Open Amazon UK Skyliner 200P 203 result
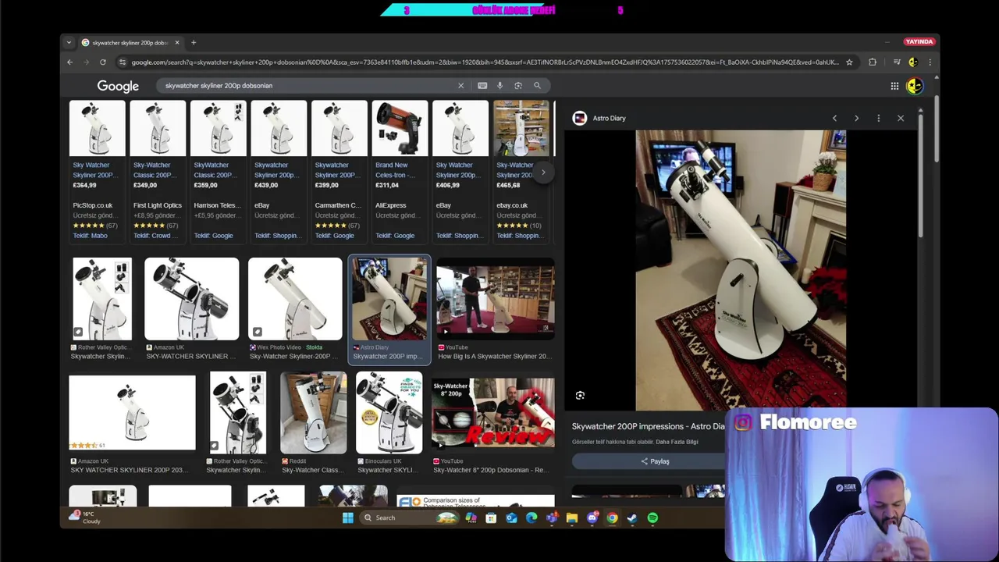This screenshot has width=999, height=562. 132,413
